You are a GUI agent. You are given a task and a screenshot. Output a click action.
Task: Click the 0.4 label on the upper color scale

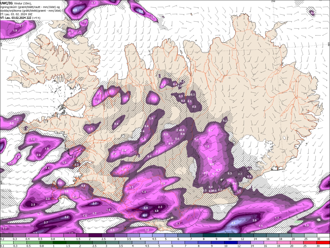coord(27,239)
